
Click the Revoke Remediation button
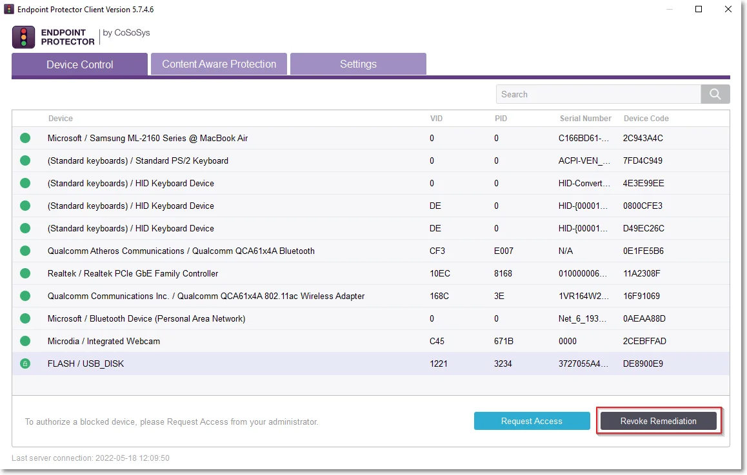click(x=659, y=421)
